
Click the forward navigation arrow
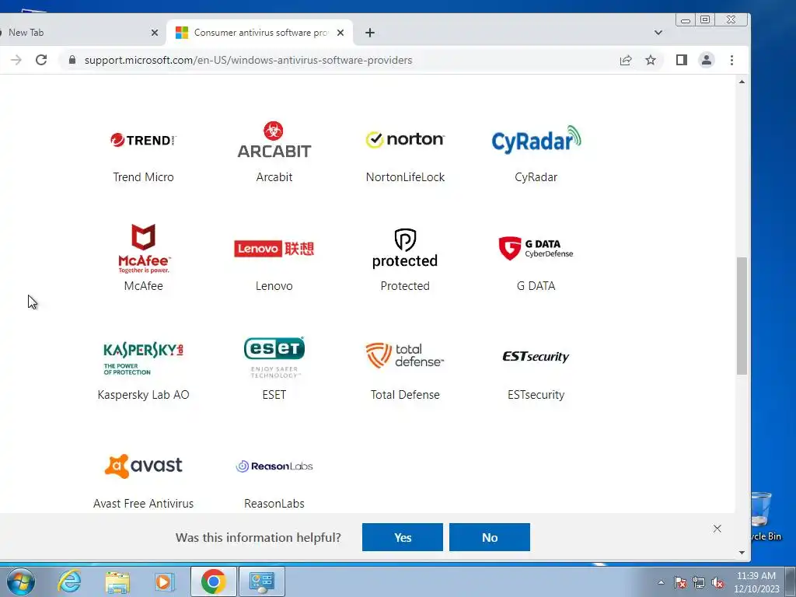pos(16,60)
